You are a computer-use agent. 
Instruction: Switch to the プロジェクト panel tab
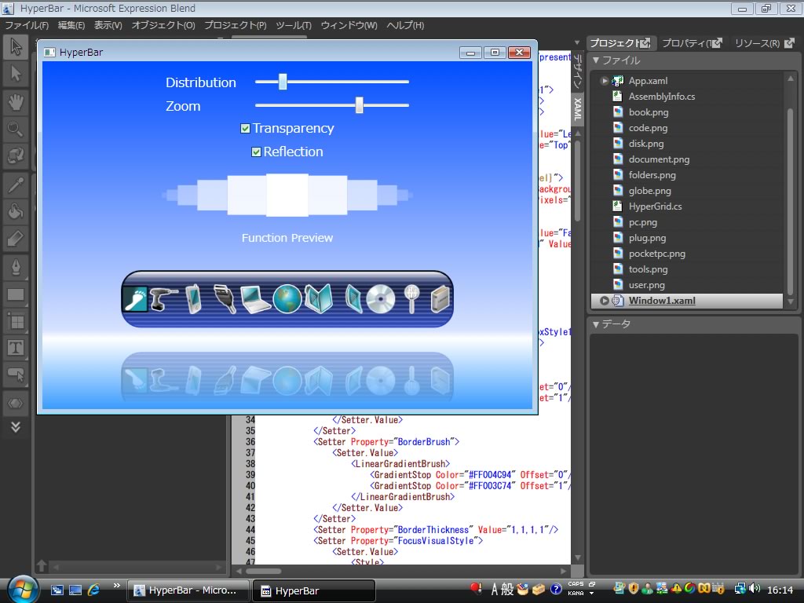tap(620, 43)
